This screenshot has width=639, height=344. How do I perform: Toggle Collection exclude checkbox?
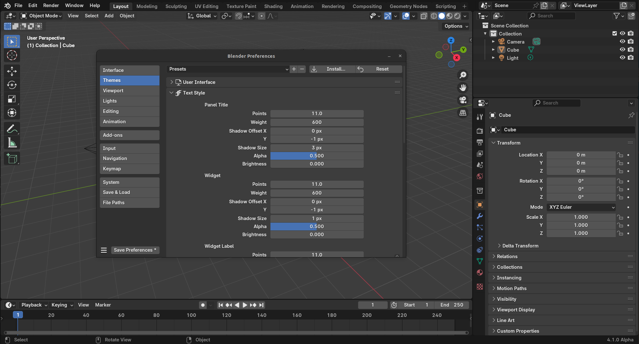point(614,34)
